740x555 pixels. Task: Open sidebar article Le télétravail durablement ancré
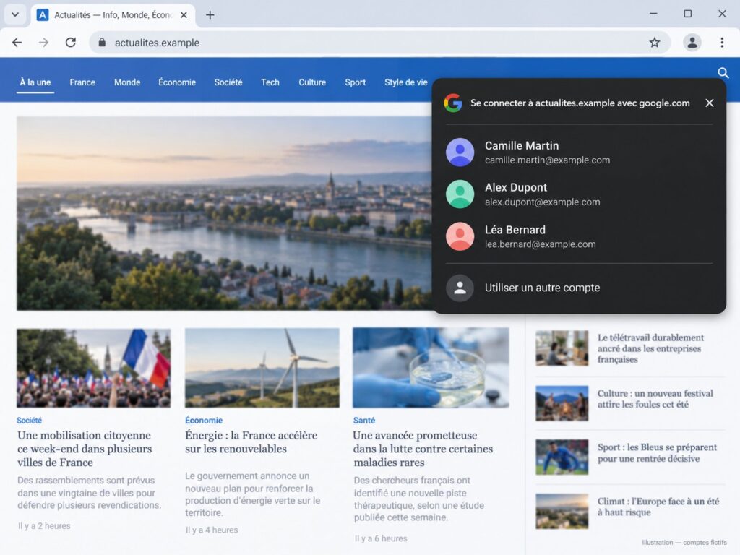pyautogui.click(x=650, y=348)
